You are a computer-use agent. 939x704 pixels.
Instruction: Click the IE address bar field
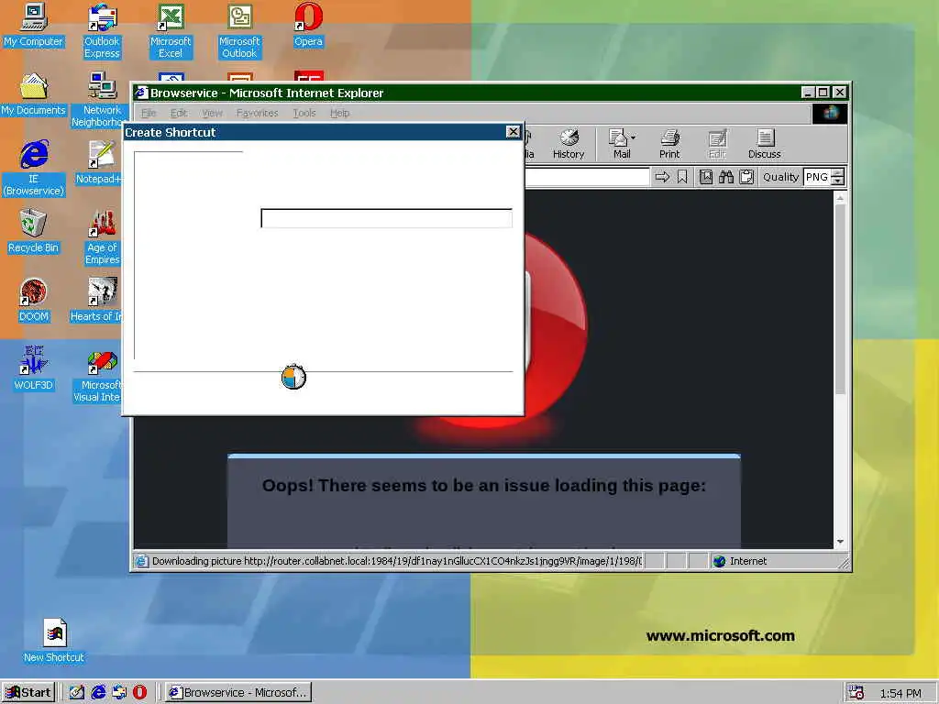click(x=587, y=177)
